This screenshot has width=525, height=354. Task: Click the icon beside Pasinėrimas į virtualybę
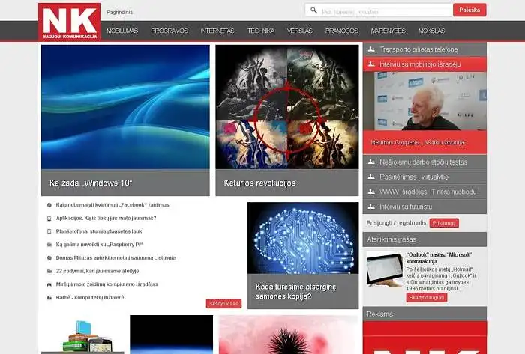[x=371, y=177]
